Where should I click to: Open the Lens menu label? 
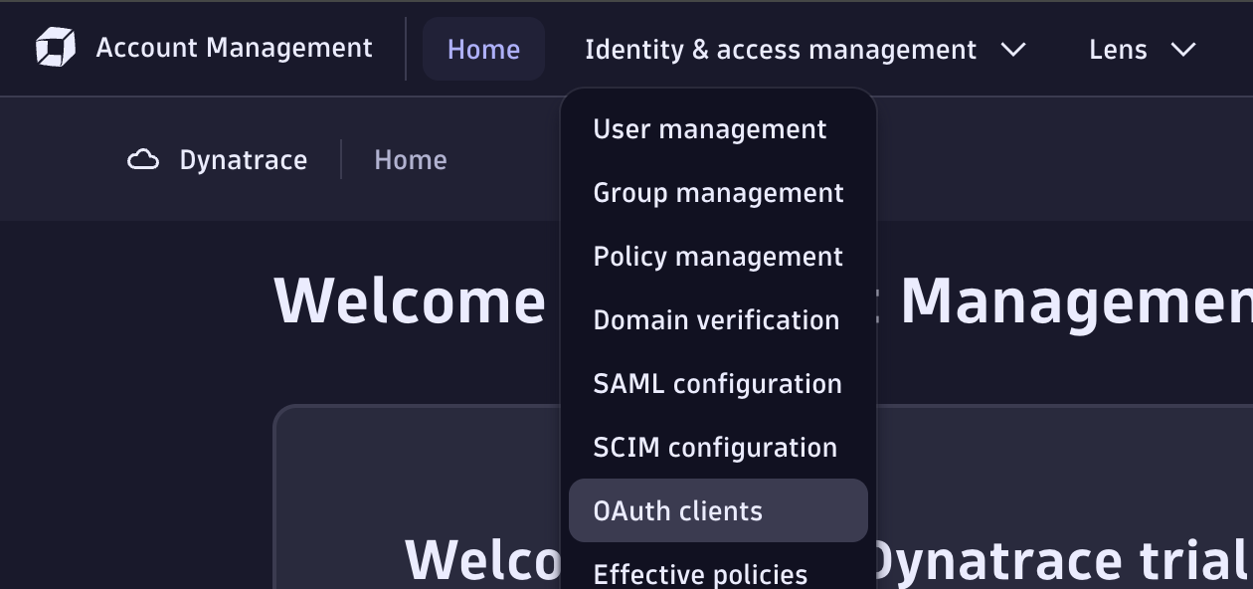(1118, 50)
